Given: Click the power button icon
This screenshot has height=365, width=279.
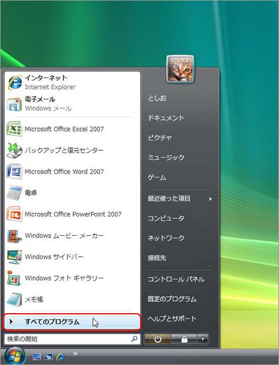Looking at the screenshot, I should [158, 339].
